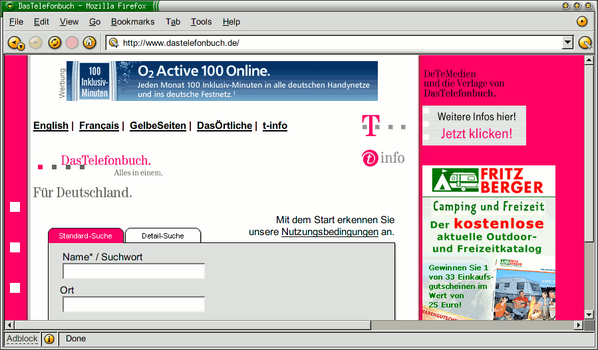Screen dimensions: 598x350
Task: Click the horizontal scrollbar left arrow
Action: (x=9, y=325)
